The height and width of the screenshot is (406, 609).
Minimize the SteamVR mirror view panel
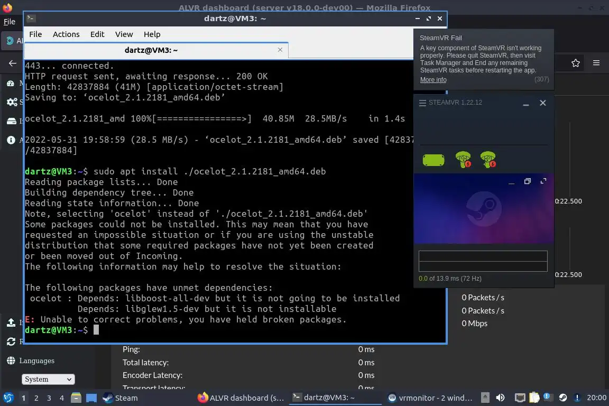click(x=511, y=182)
